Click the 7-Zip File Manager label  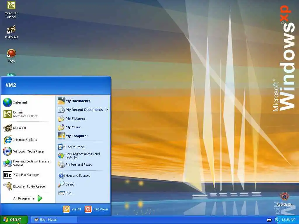[26, 175]
